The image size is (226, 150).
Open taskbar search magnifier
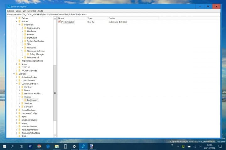[x=13, y=147]
